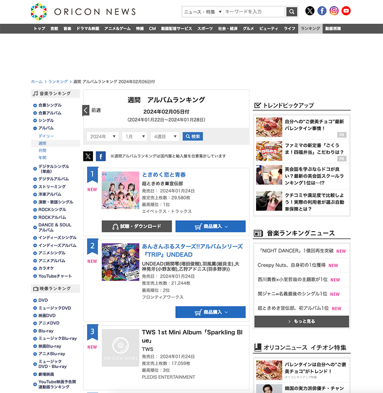The height and width of the screenshot is (393, 383).
Task: Open デイリー album ranking sublink
Action: coord(46,136)
